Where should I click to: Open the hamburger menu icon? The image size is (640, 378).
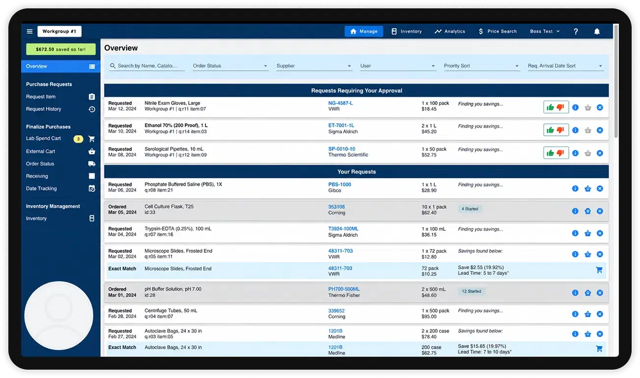pos(29,31)
